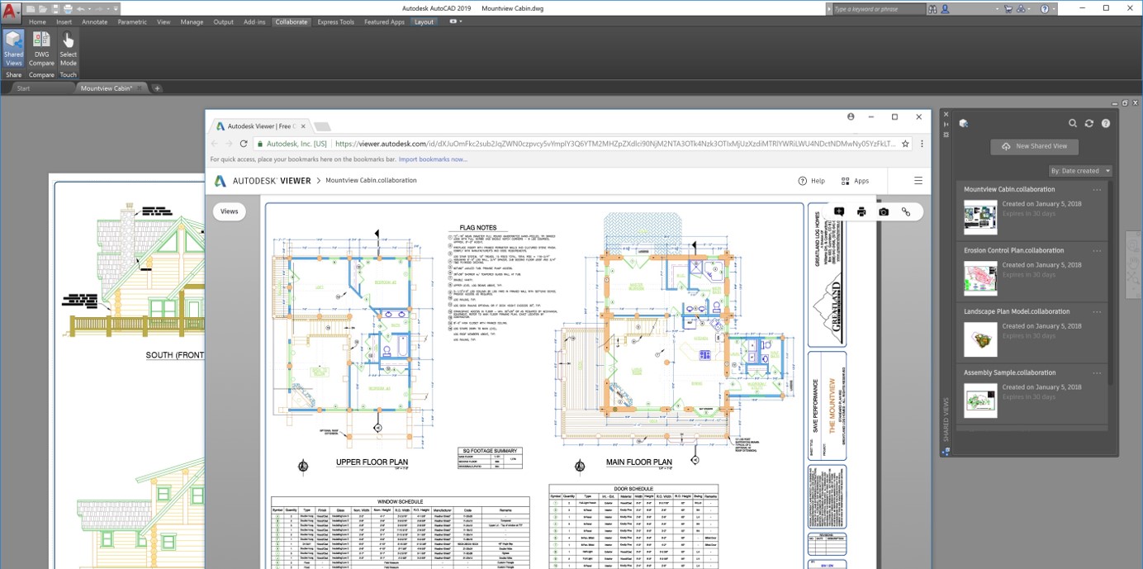Open Apps in Autodesk Viewer header
This screenshot has height=569, width=1143.
855,181
